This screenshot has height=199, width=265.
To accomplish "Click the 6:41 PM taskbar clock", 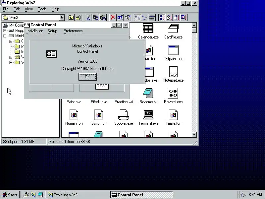I will 255,195.
